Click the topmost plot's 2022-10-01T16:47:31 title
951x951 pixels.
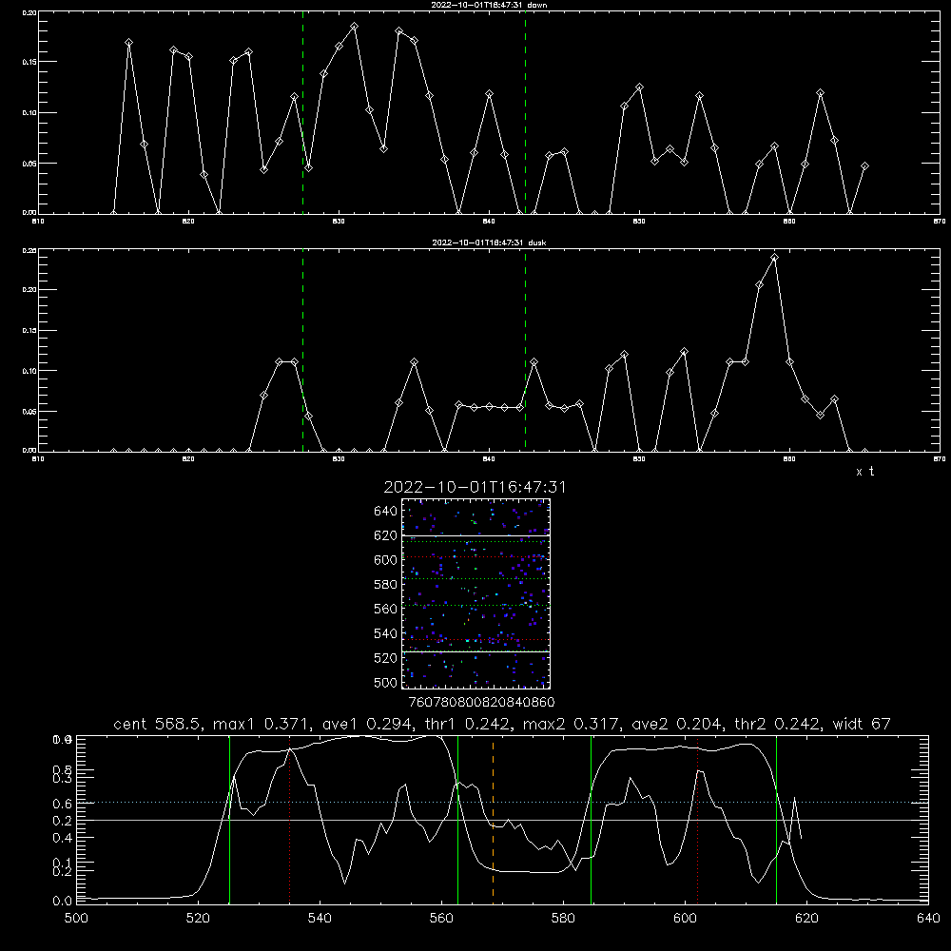click(490, 5)
